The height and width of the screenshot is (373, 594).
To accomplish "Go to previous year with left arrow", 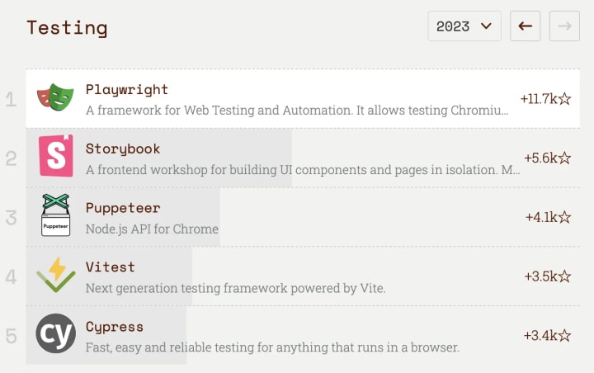I will pos(525,26).
